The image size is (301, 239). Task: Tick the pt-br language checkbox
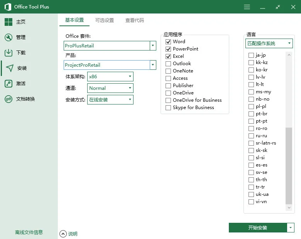251,114
